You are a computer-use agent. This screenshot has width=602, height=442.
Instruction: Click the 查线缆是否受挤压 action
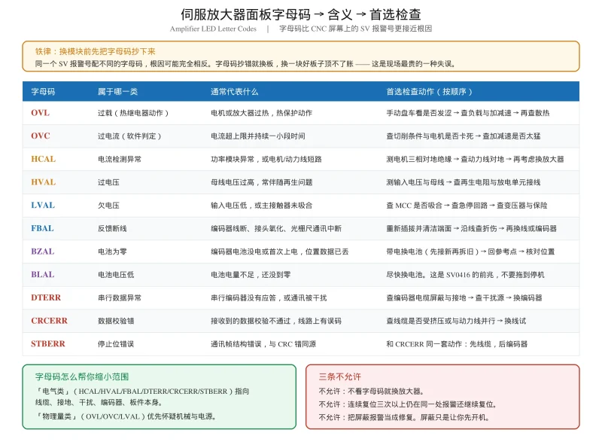(x=456, y=321)
